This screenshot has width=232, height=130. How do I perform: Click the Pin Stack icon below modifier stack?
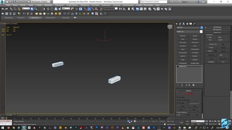click(178, 85)
